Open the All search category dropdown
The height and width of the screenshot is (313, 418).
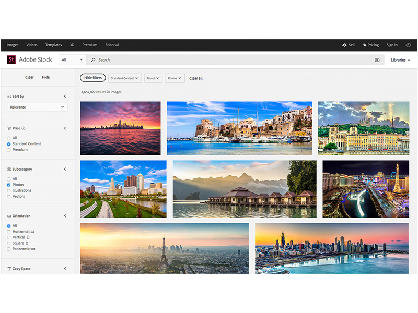tap(72, 60)
